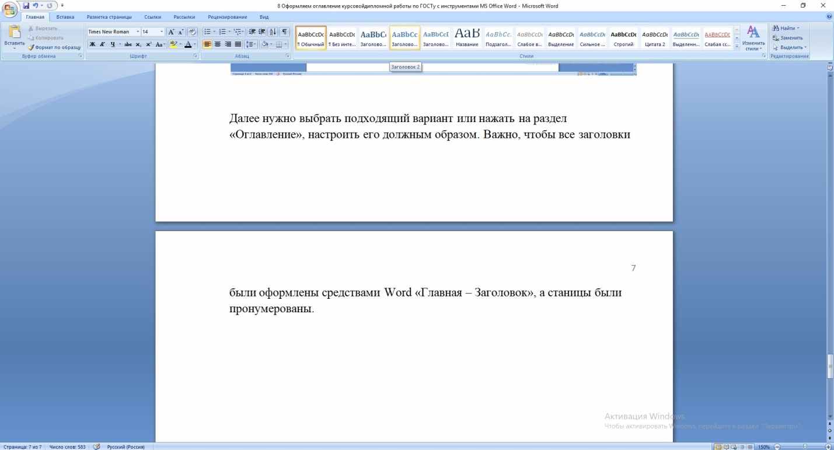Click the numbered list icon
This screenshot has height=450, width=834.
[x=222, y=32]
